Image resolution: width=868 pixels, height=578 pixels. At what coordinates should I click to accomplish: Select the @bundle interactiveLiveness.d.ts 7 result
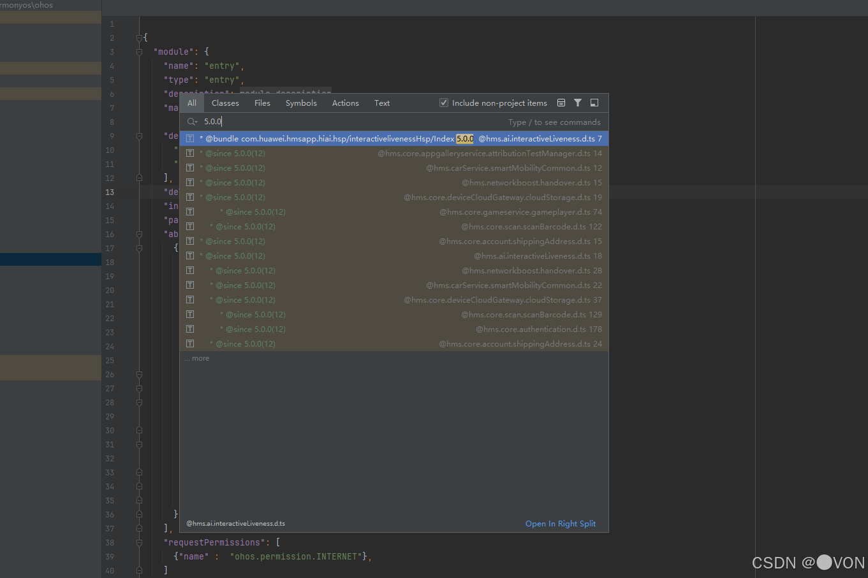(x=394, y=139)
